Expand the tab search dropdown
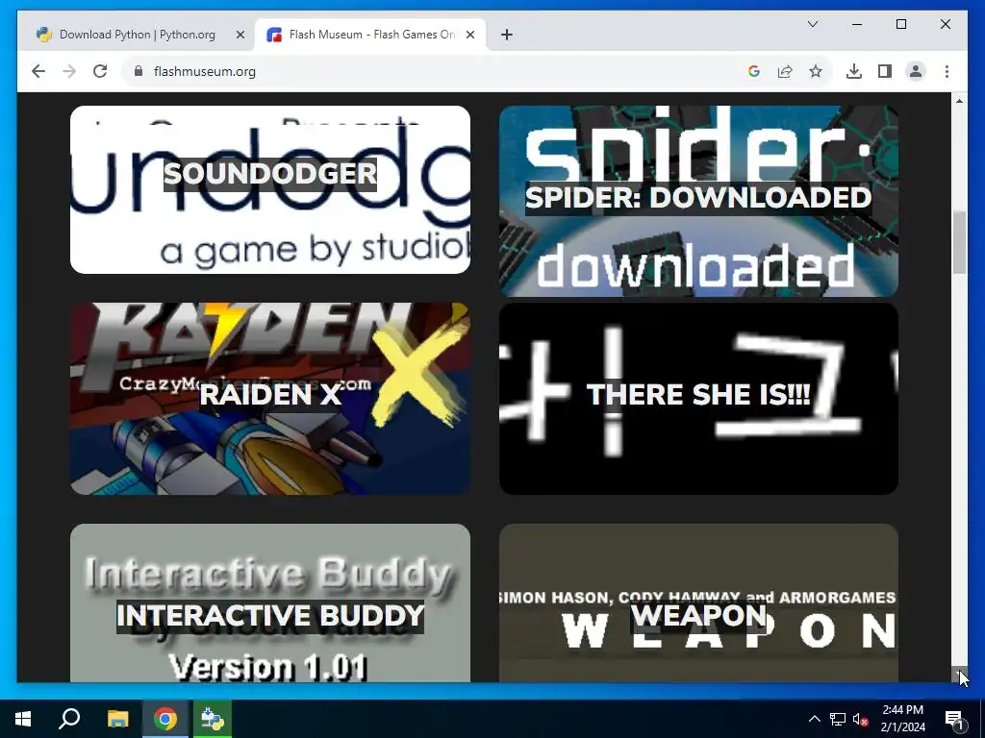 [x=812, y=24]
